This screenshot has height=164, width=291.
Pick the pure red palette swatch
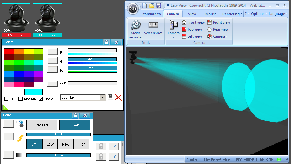pyautogui.click(x=9, y=51)
